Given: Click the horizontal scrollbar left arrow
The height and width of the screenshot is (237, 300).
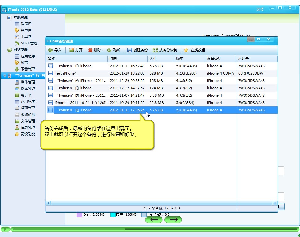Looking at the screenshot, I should [x=48, y=203].
